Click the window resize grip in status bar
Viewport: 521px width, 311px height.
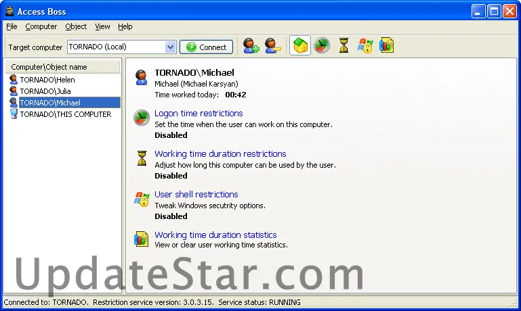click(515, 304)
